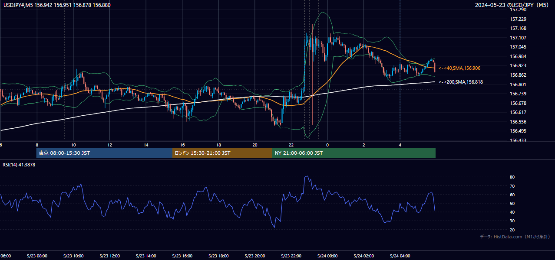Click price axis value 157.290
555x260 pixels.
518,10
